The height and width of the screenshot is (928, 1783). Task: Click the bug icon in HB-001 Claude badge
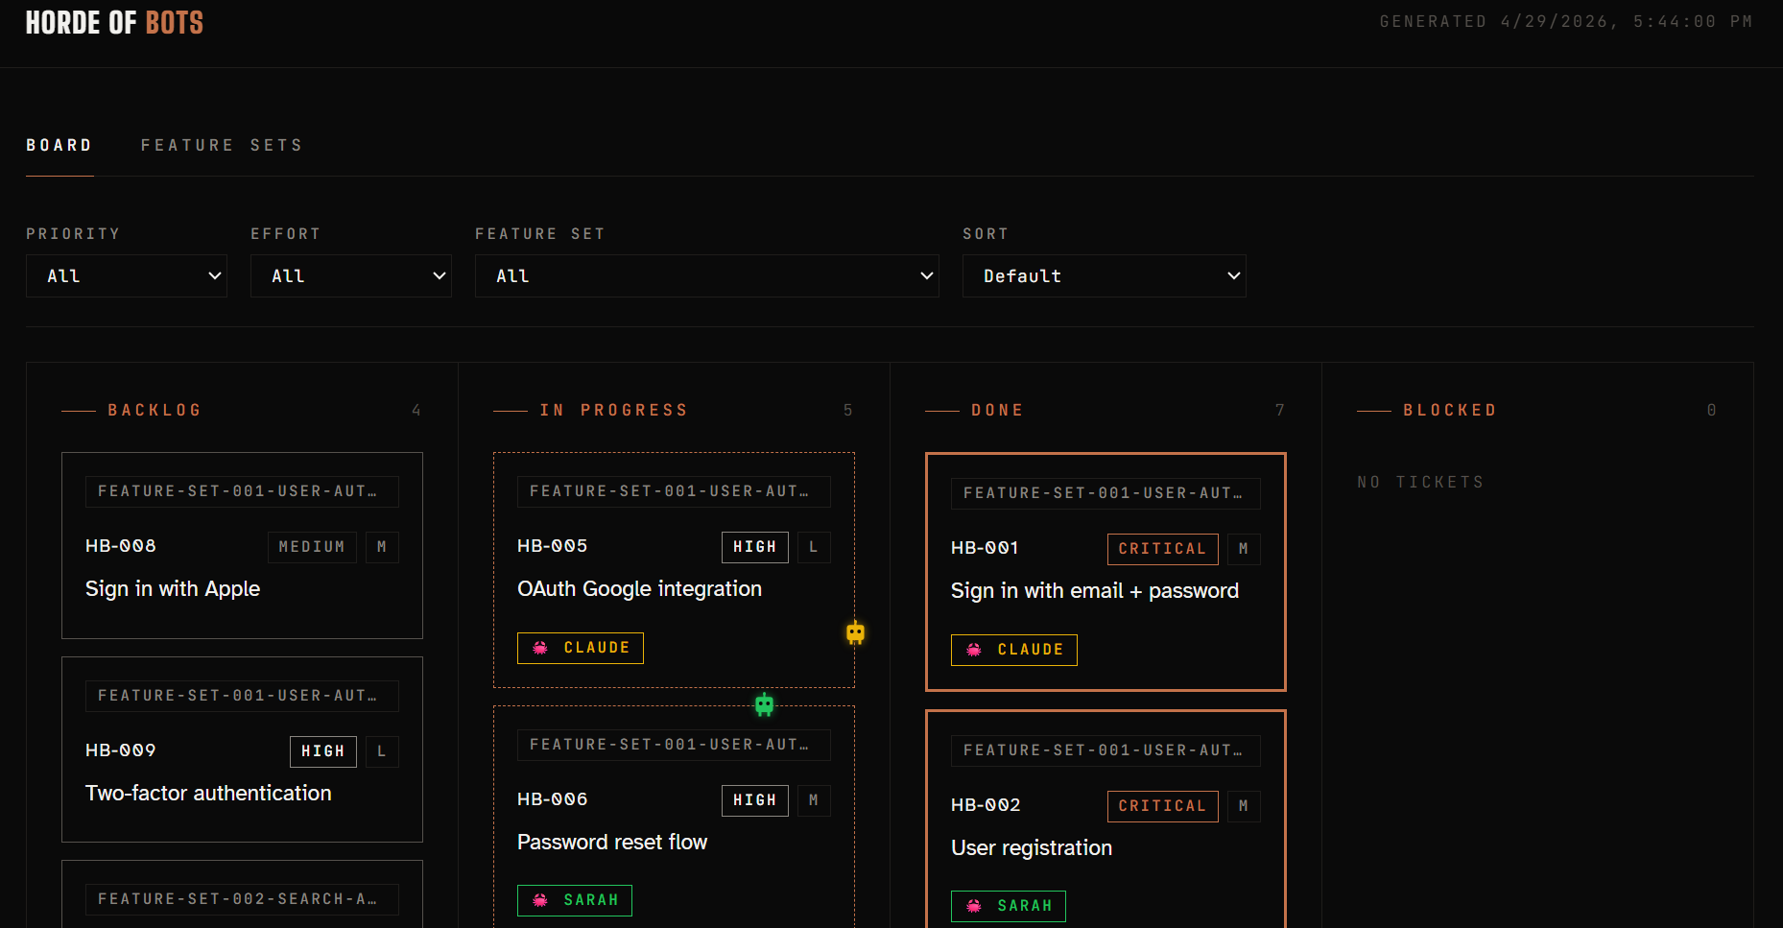[974, 650]
